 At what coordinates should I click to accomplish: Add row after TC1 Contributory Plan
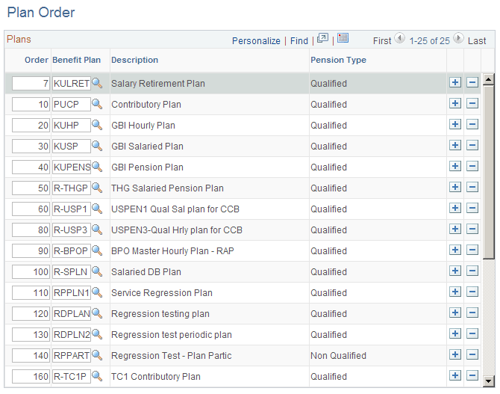pos(455,375)
